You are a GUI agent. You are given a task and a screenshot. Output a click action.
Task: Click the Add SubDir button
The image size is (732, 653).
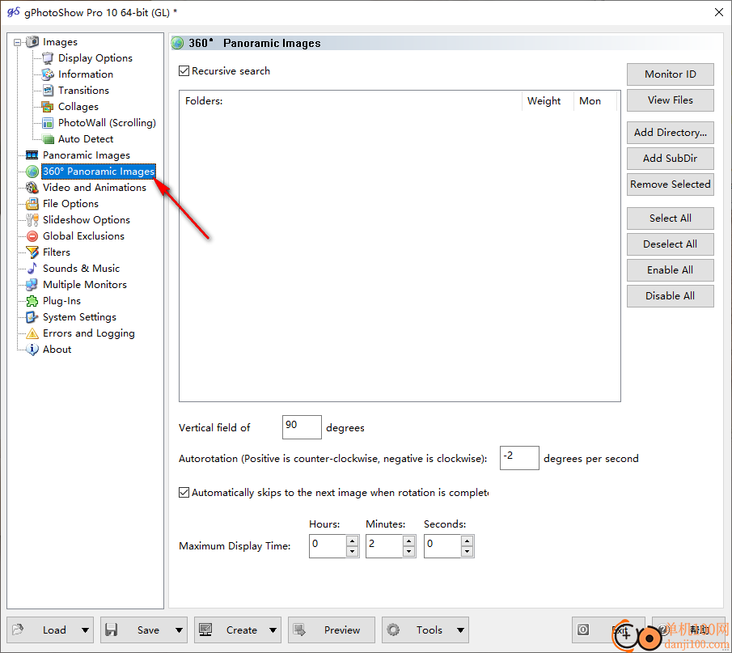[671, 159]
